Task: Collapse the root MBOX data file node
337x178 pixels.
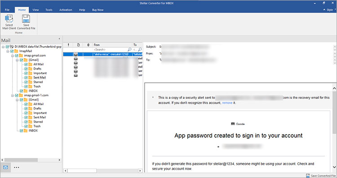Action: tap(3, 47)
